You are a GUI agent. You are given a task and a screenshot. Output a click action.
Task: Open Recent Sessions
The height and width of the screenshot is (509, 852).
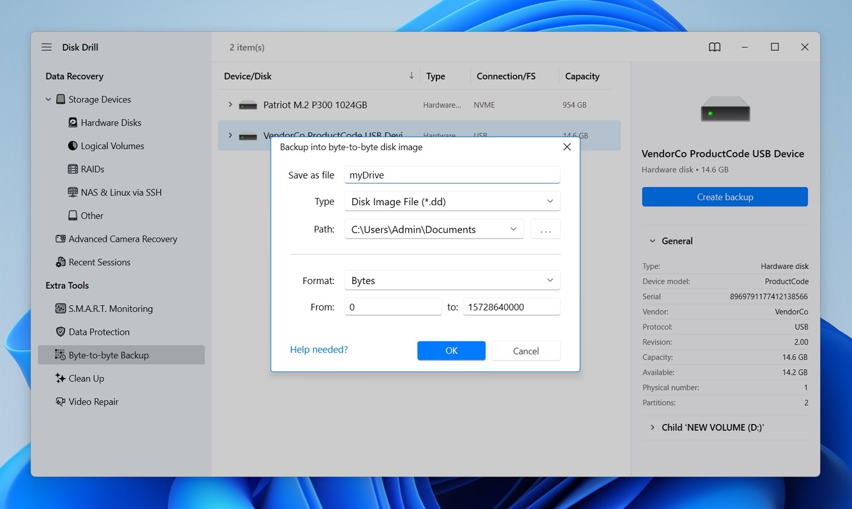tap(100, 262)
